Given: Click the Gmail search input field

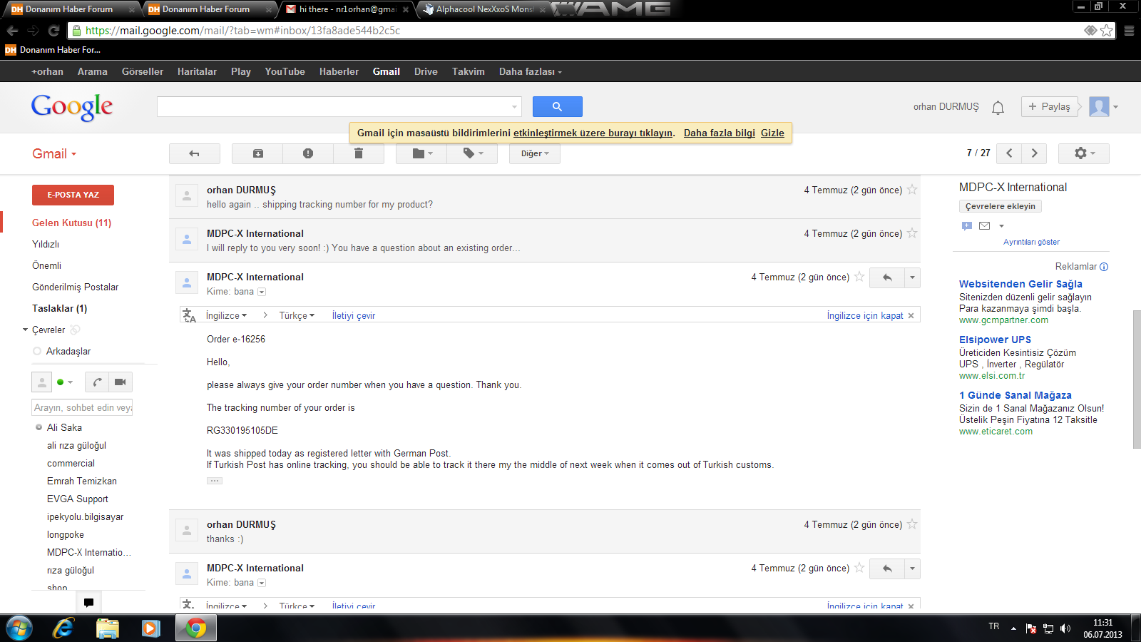Looking at the screenshot, I should coord(334,106).
